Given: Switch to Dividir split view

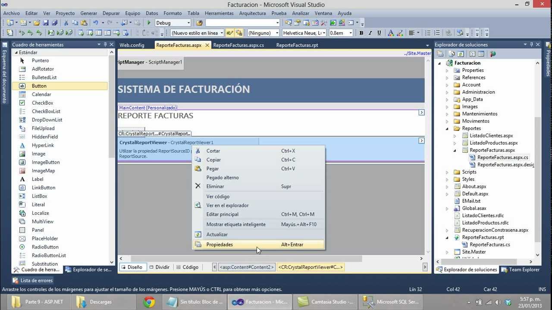Looking at the screenshot, I should tap(159, 267).
